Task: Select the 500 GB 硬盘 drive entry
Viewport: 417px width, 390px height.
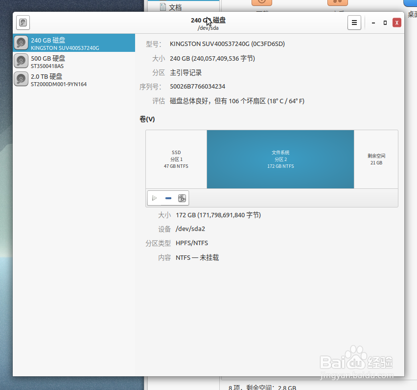Action: 73,61
